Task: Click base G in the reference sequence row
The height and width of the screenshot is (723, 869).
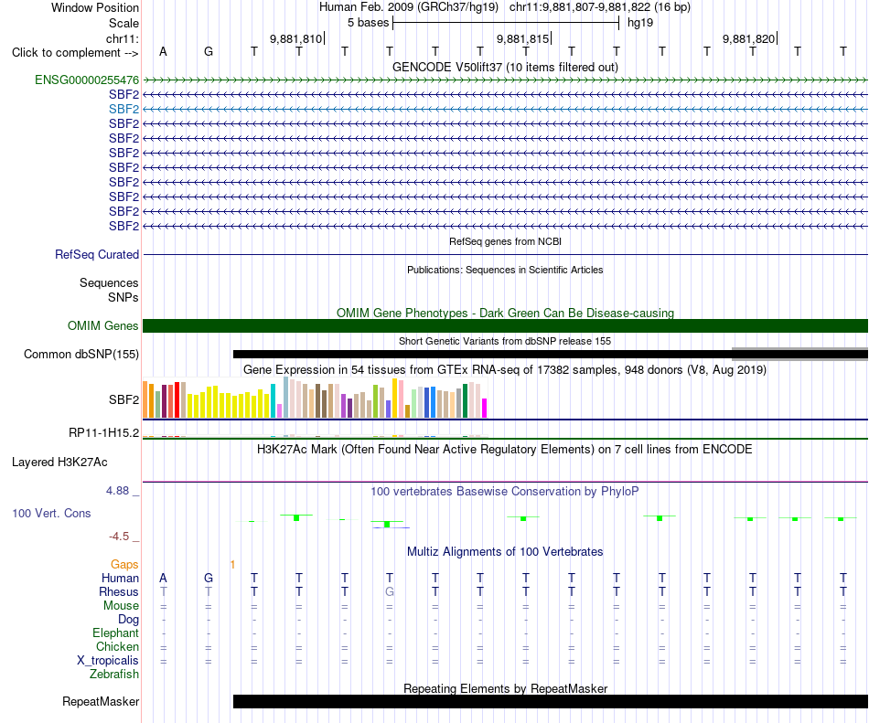Action: pyautogui.click(x=209, y=51)
